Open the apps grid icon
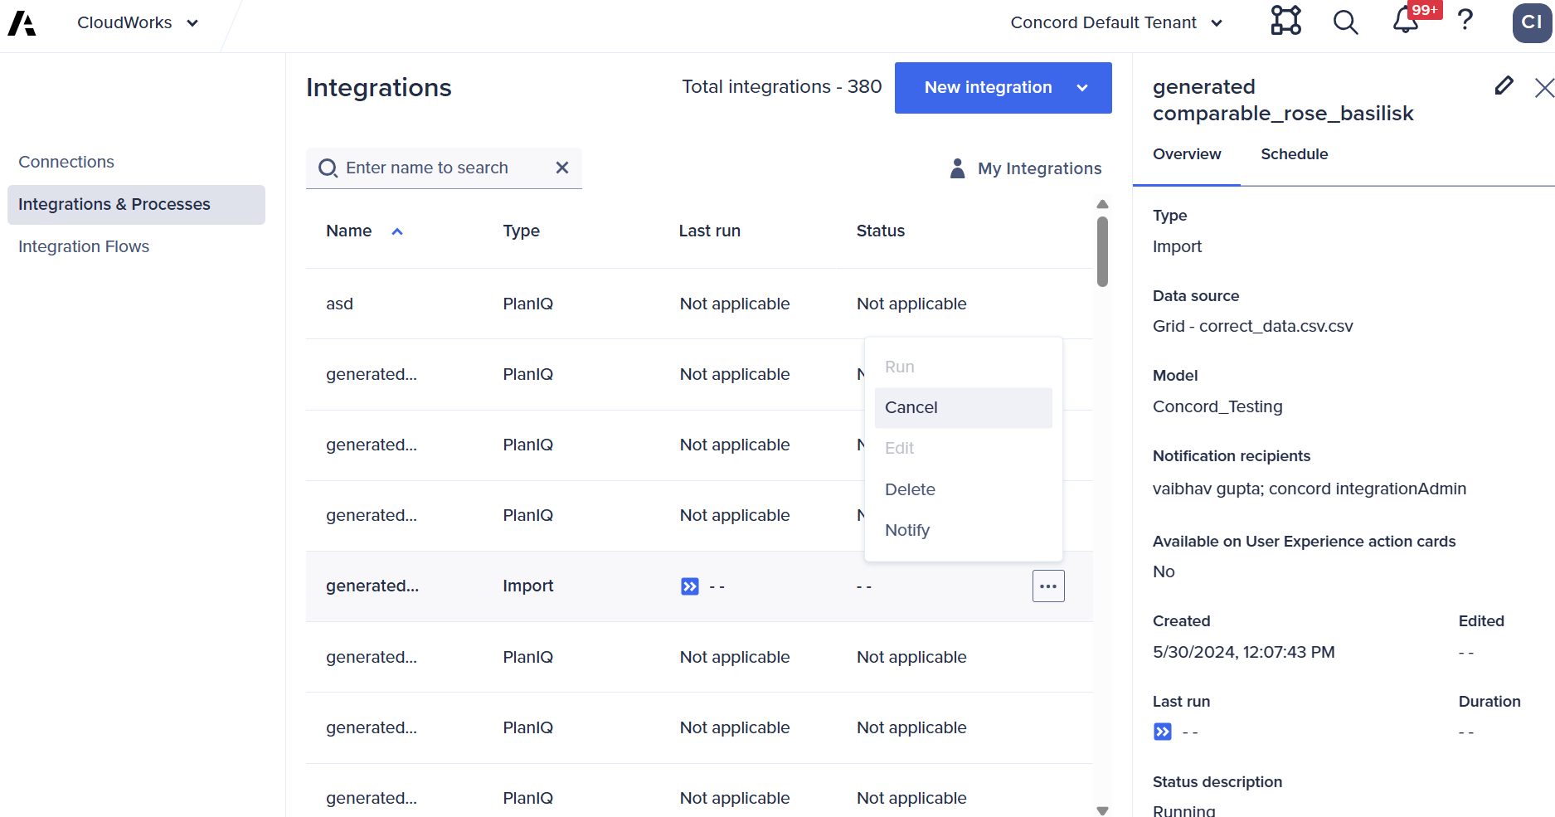Image resolution: width=1555 pixels, height=817 pixels. pyautogui.click(x=1285, y=22)
